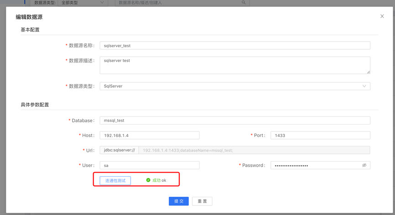Focus the Password input field
The image size is (395, 215).
[x=315, y=166]
